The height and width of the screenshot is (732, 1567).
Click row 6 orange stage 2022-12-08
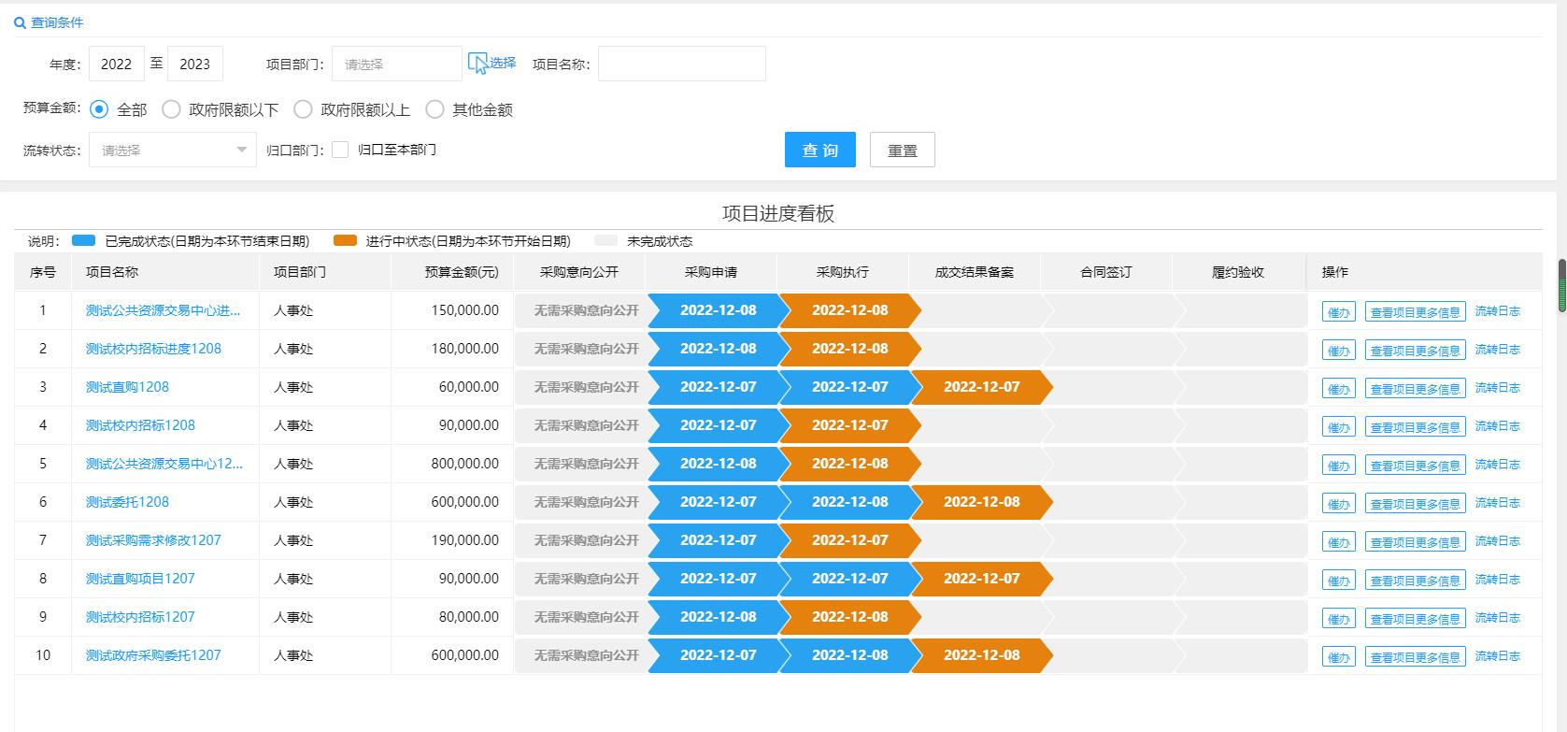[x=981, y=502]
